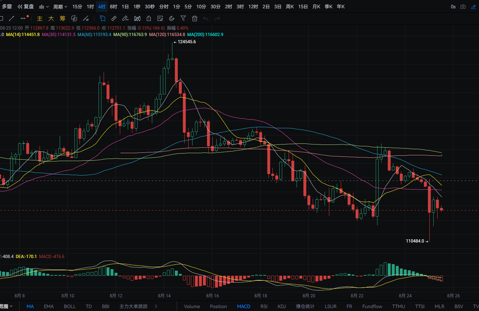Screen dimensions: 479x311
Task: Switch to the 1日 timeframe
Action: (x=125, y=6)
